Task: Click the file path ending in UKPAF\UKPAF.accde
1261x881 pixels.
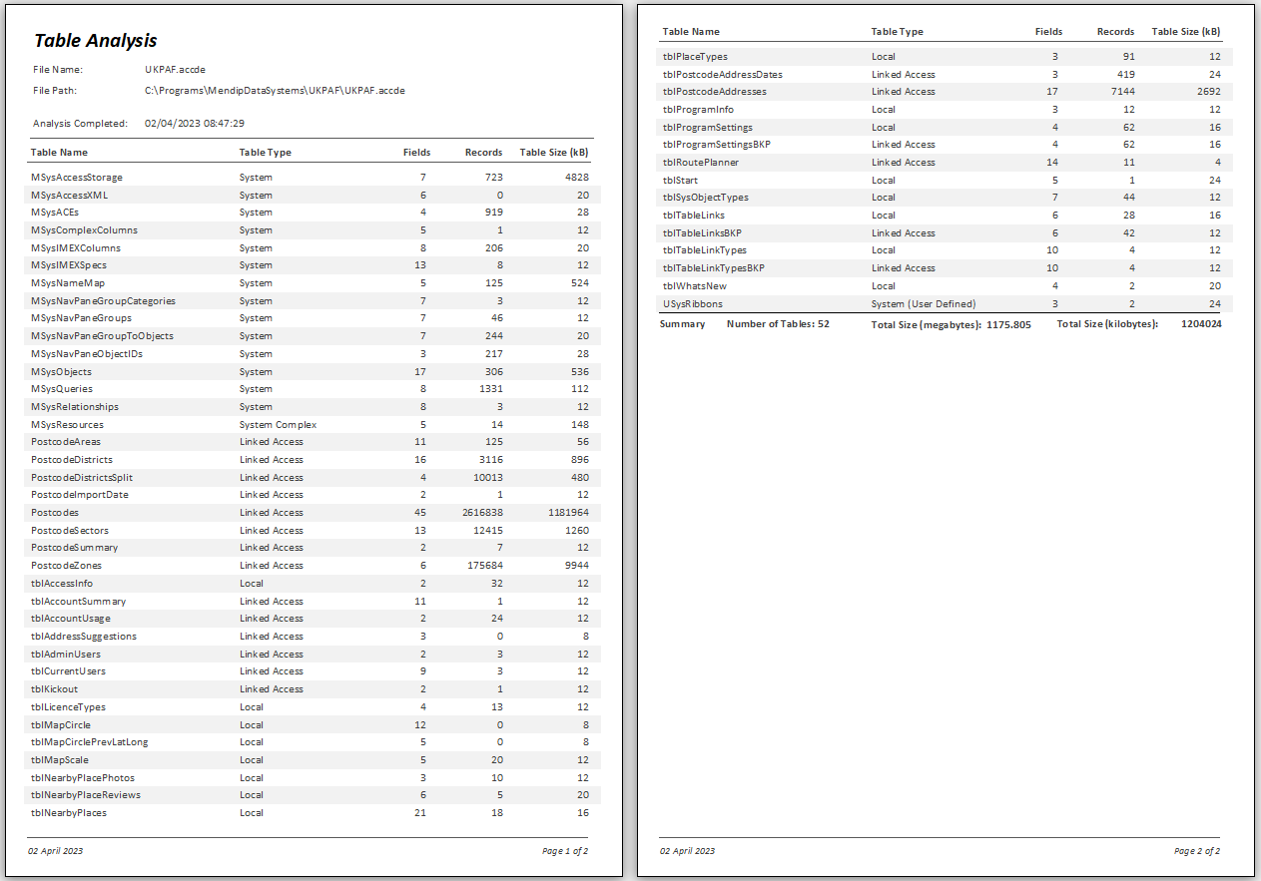Action: pyautogui.click(x=275, y=90)
